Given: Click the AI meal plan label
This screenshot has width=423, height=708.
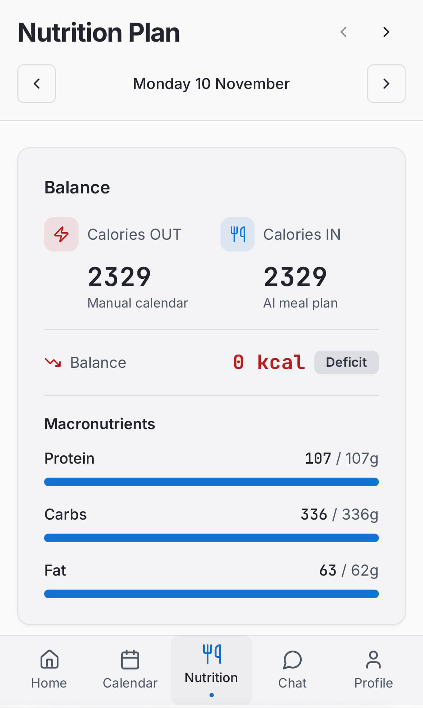Looking at the screenshot, I should [300, 303].
